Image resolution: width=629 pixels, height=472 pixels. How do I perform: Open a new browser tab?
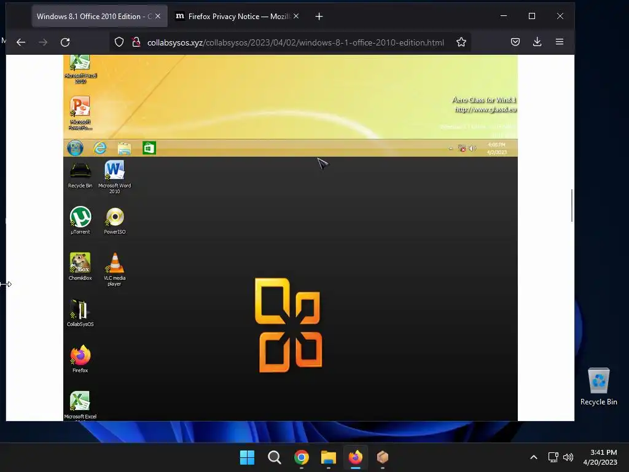319,17
